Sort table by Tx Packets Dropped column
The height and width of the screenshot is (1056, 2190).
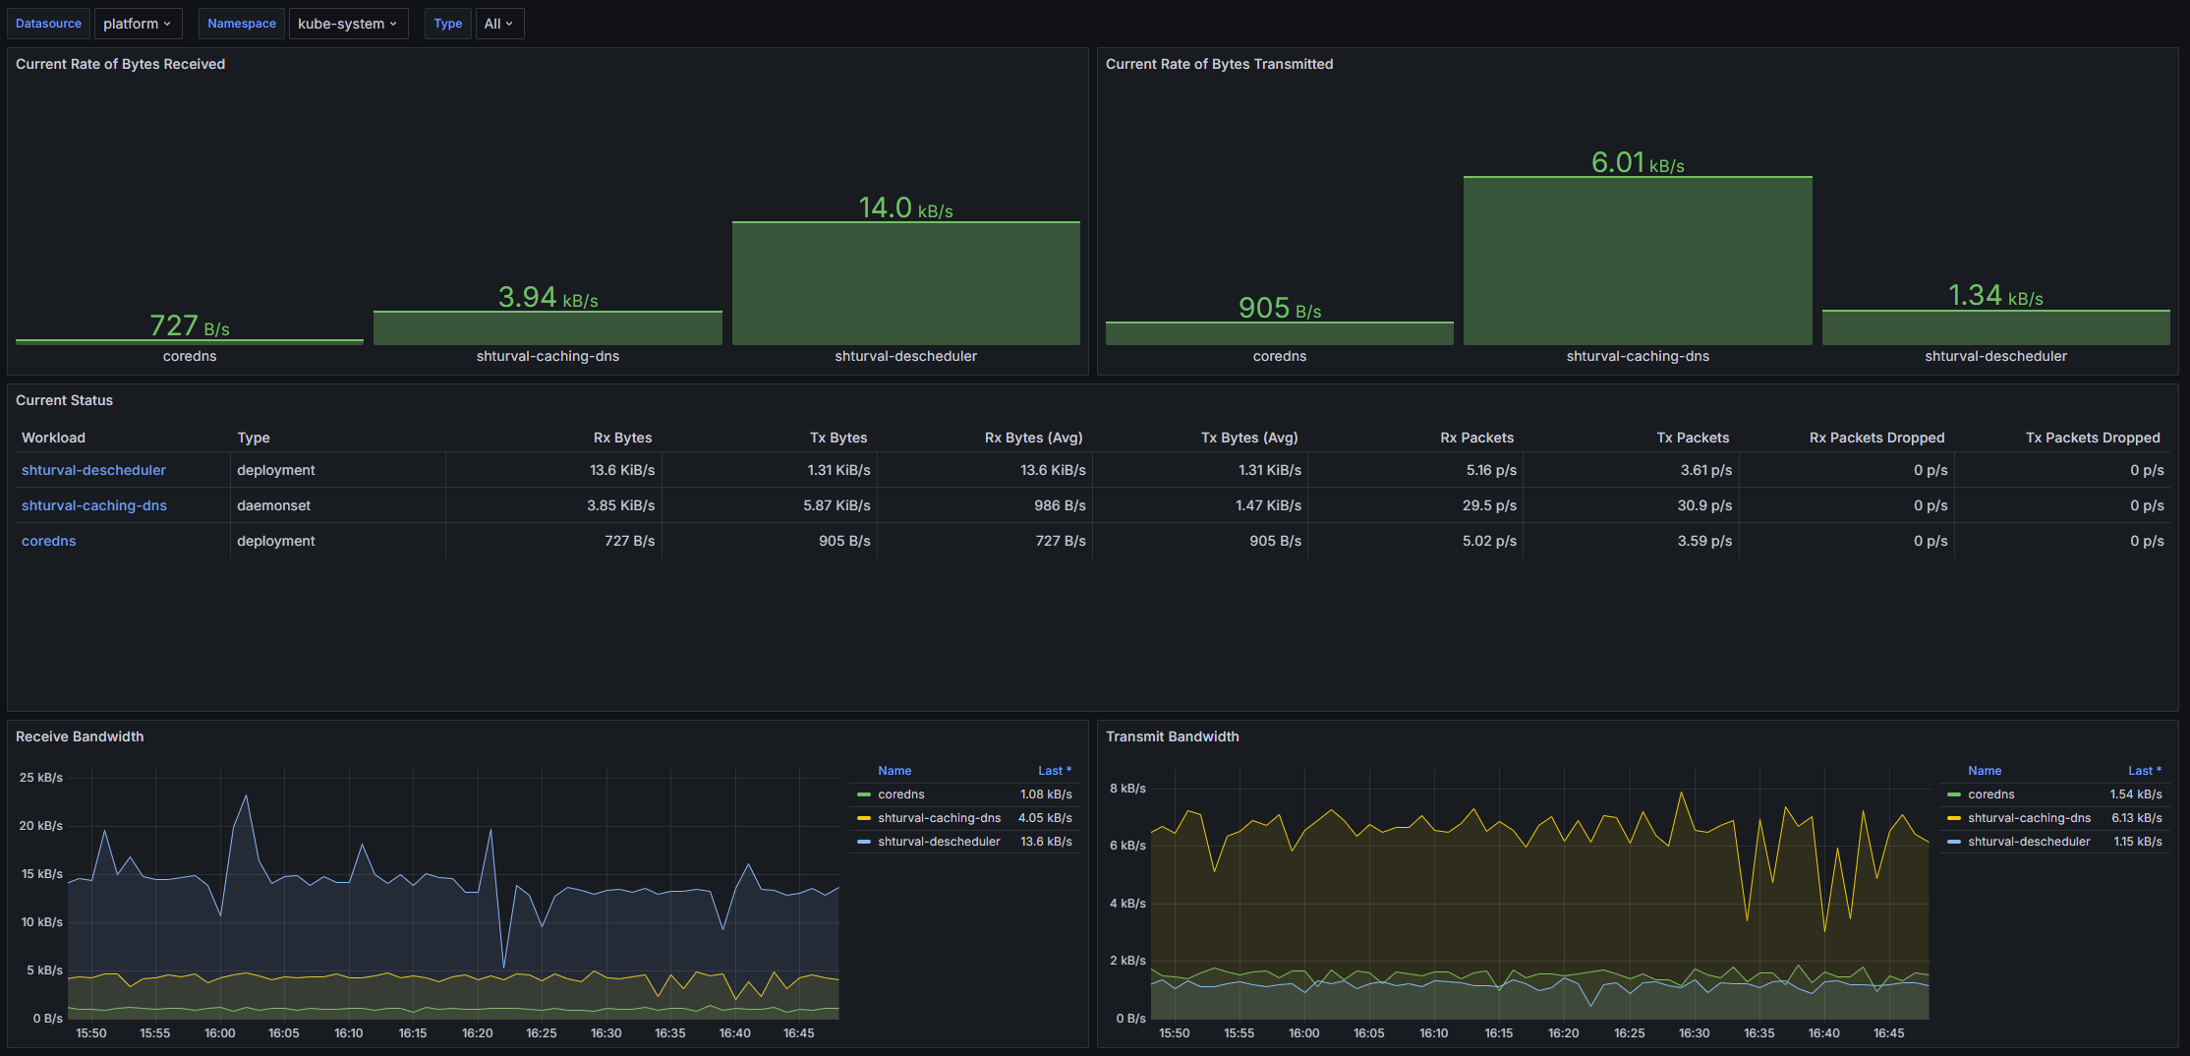coord(2092,438)
